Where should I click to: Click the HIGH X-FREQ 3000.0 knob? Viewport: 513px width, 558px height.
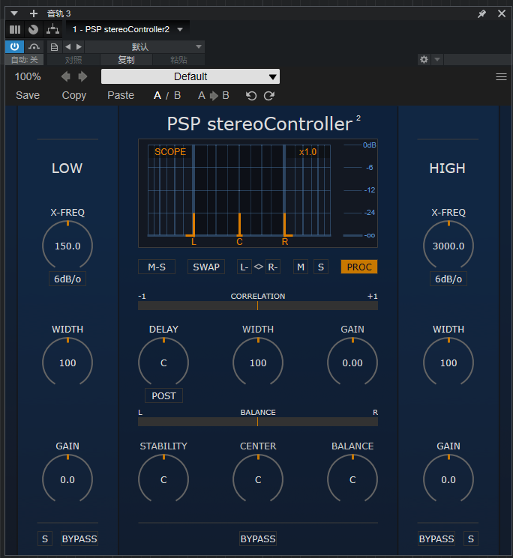coord(448,246)
